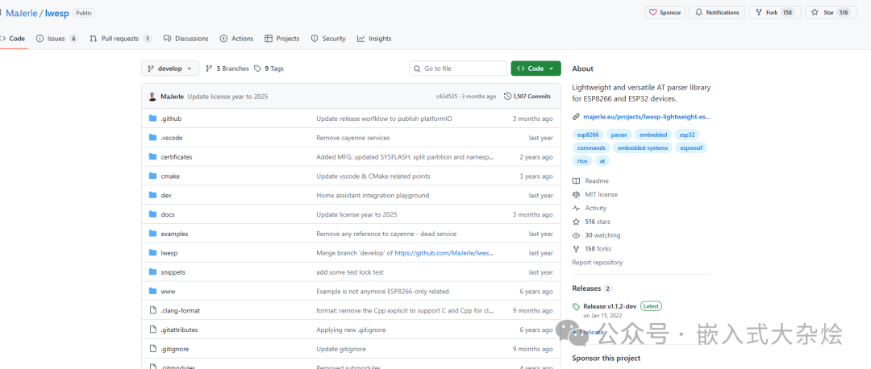The width and height of the screenshot is (871, 369).
Task: Open commit hash c43d535
Action: tap(447, 97)
